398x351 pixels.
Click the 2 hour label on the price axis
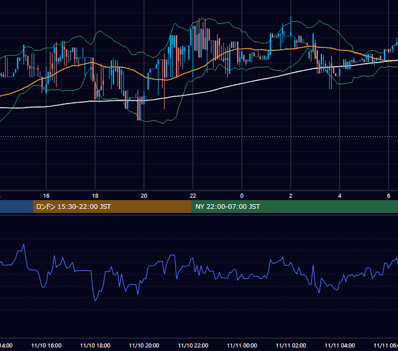[291, 196]
